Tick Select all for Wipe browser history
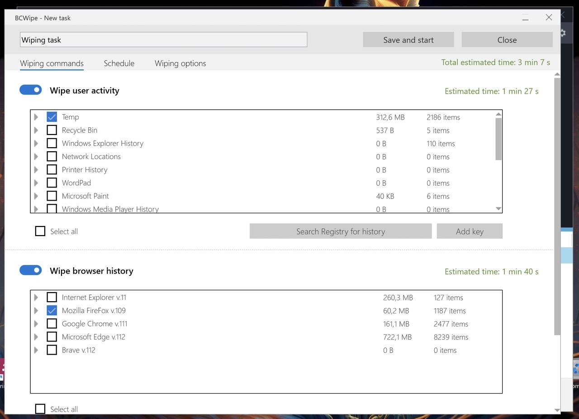The width and height of the screenshot is (579, 419). coord(40,409)
